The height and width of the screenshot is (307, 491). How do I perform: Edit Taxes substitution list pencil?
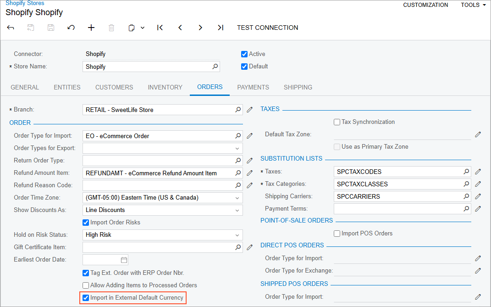478,171
